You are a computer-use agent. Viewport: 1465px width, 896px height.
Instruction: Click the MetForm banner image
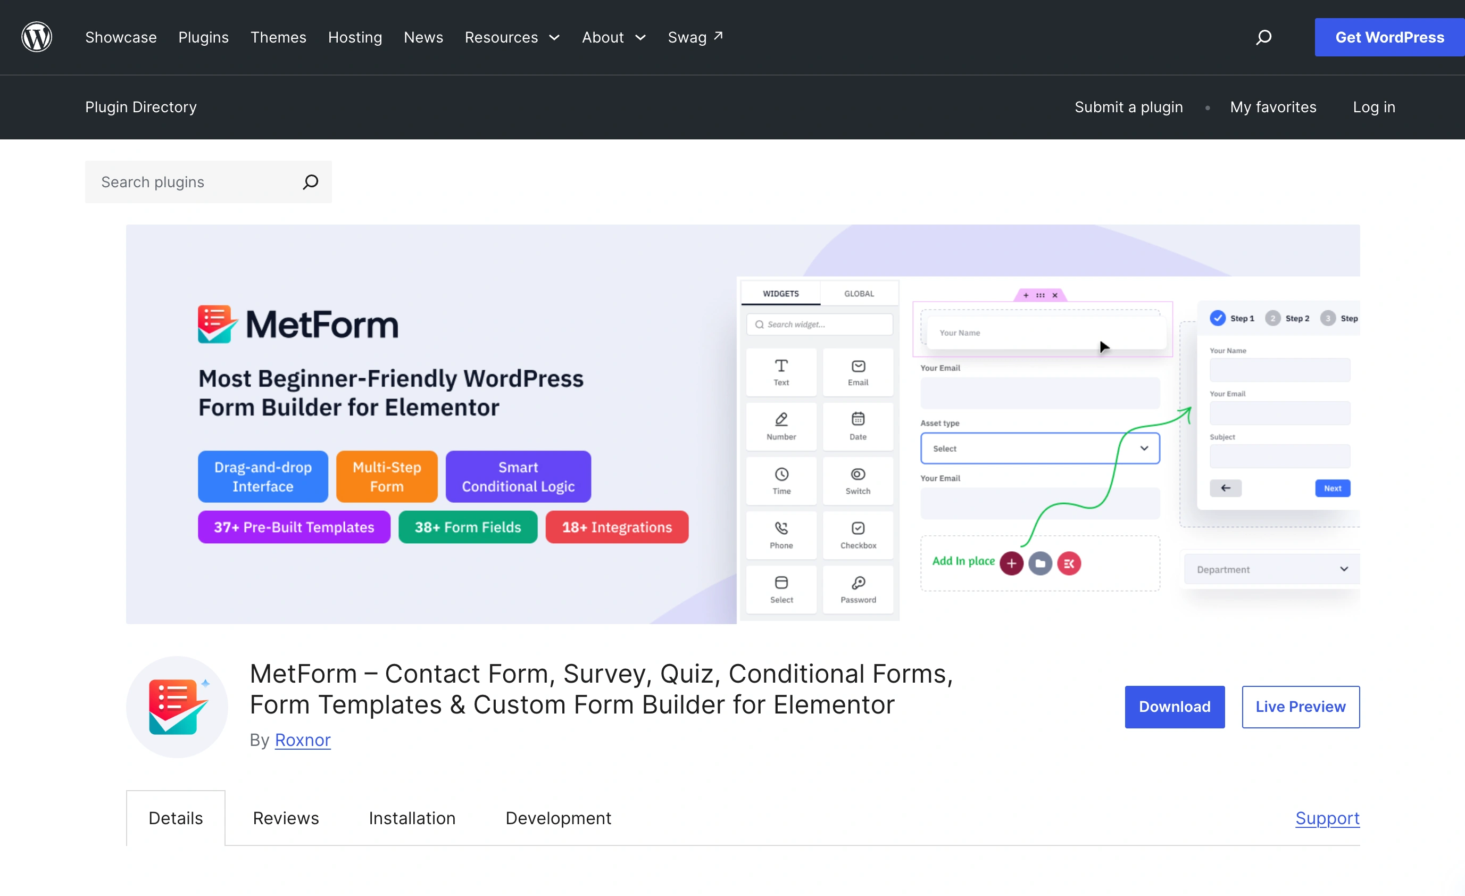click(x=743, y=424)
